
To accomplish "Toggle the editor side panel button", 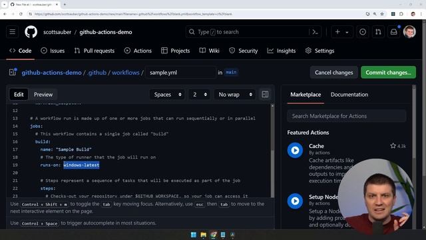I will (265, 95).
